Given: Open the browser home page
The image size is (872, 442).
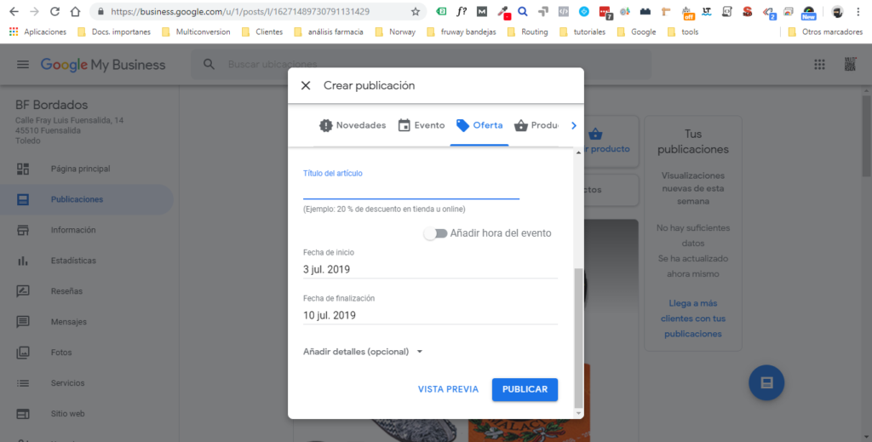Looking at the screenshot, I should [75, 12].
